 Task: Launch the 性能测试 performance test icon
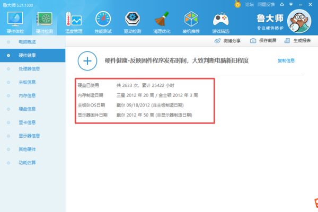pyautogui.click(x=103, y=19)
